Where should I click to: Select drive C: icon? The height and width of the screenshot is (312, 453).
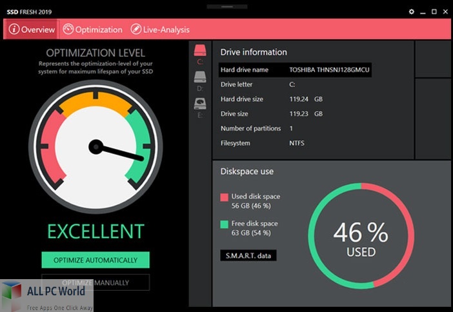coord(200,50)
